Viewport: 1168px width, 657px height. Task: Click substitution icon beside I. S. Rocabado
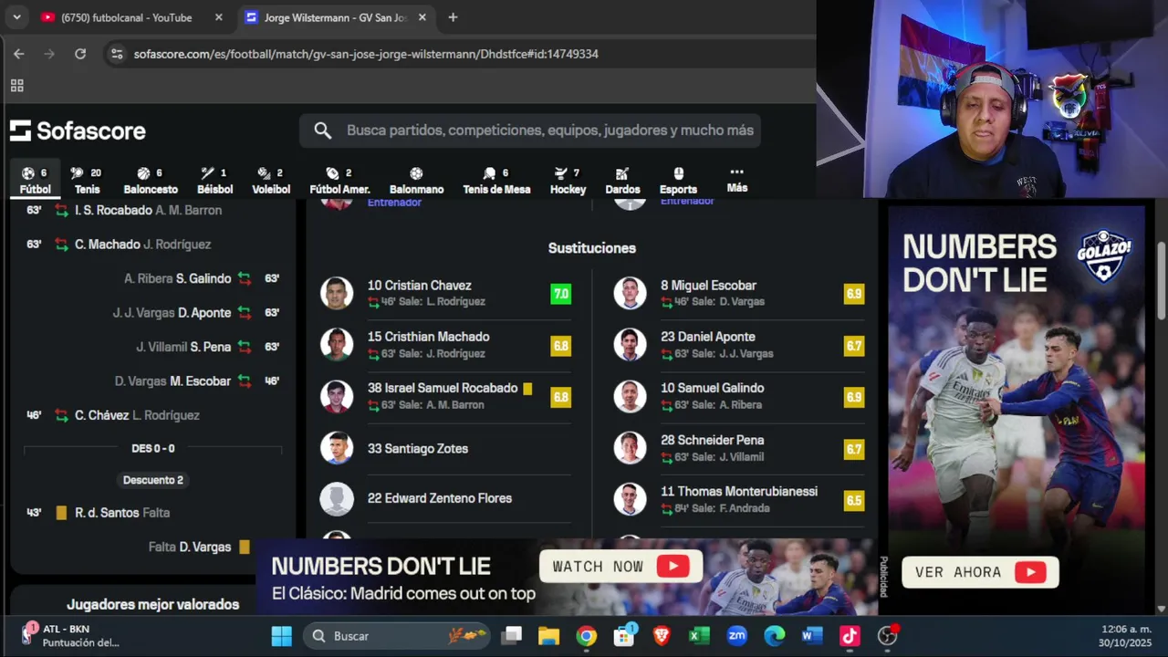[x=61, y=210]
